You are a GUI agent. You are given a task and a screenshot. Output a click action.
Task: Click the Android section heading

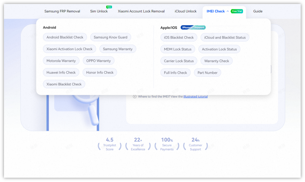tap(49, 27)
